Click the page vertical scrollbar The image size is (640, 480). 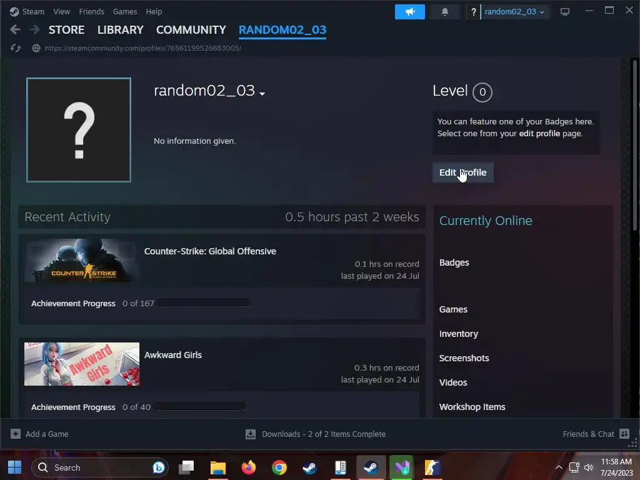pyautogui.click(x=635, y=144)
